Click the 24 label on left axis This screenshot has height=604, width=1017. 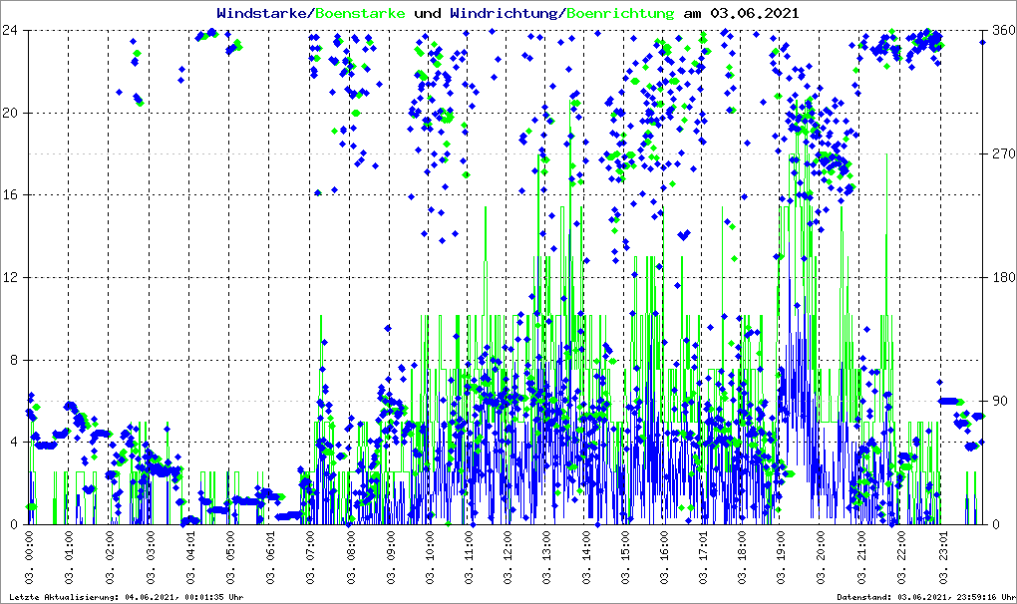pyautogui.click(x=12, y=31)
